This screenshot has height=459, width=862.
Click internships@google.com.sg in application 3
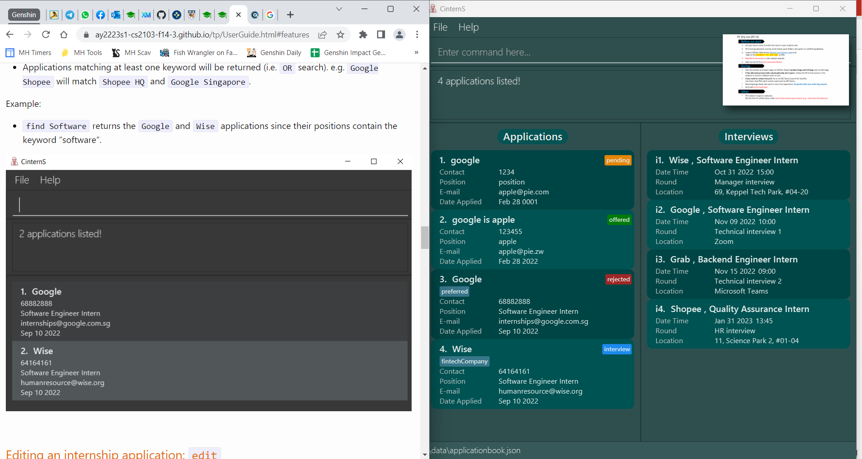click(543, 321)
